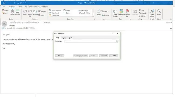Image resolution: width=175 pixels, height=97 pixels.
Task: Click in the Find what field
Action: click(90, 41)
